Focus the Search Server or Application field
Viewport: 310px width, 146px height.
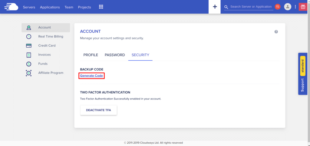pyautogui.click(x=251, y=7)
